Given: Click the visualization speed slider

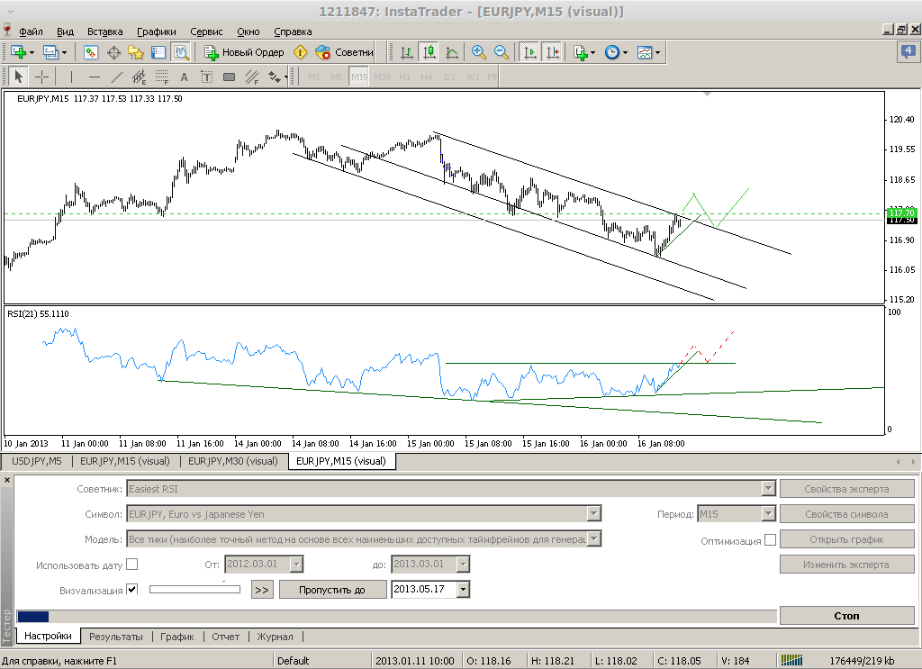Looking at the screenshot, I should (194, 589).
